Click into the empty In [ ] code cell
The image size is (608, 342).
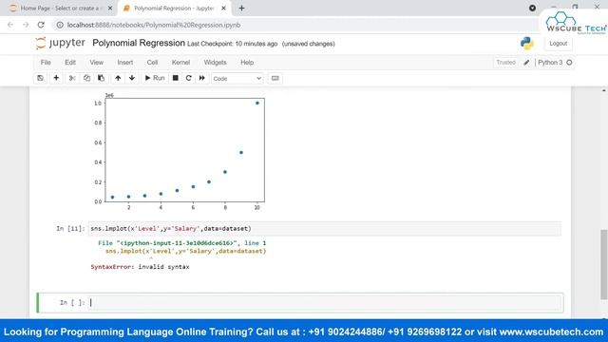click(x=325, y=302)
